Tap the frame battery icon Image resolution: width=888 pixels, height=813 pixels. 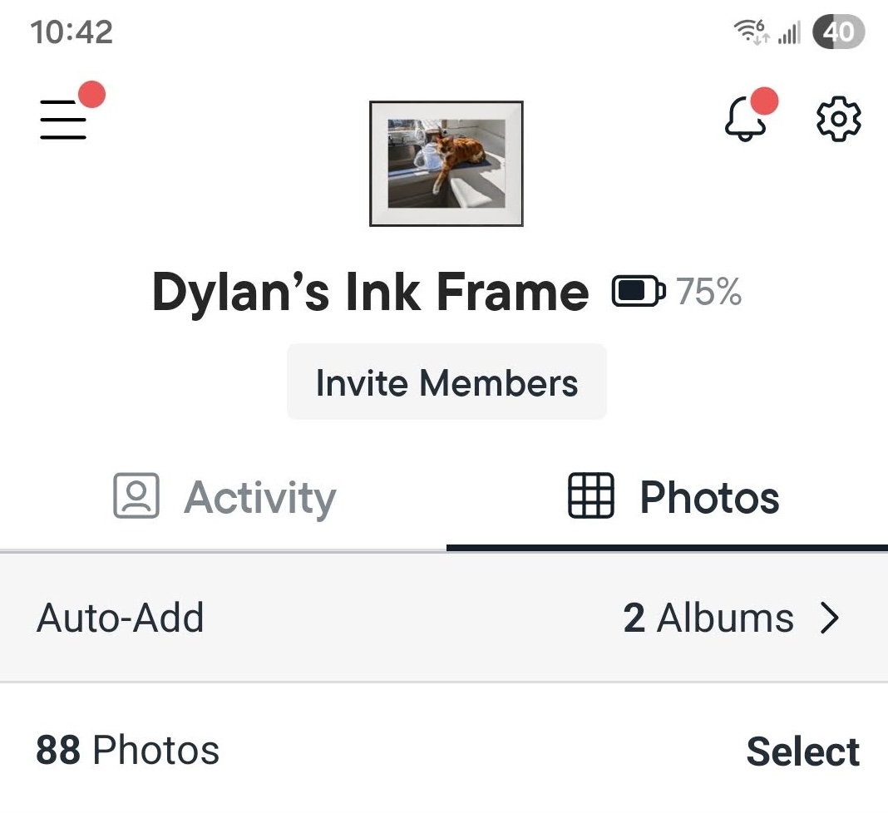point(639,292)
